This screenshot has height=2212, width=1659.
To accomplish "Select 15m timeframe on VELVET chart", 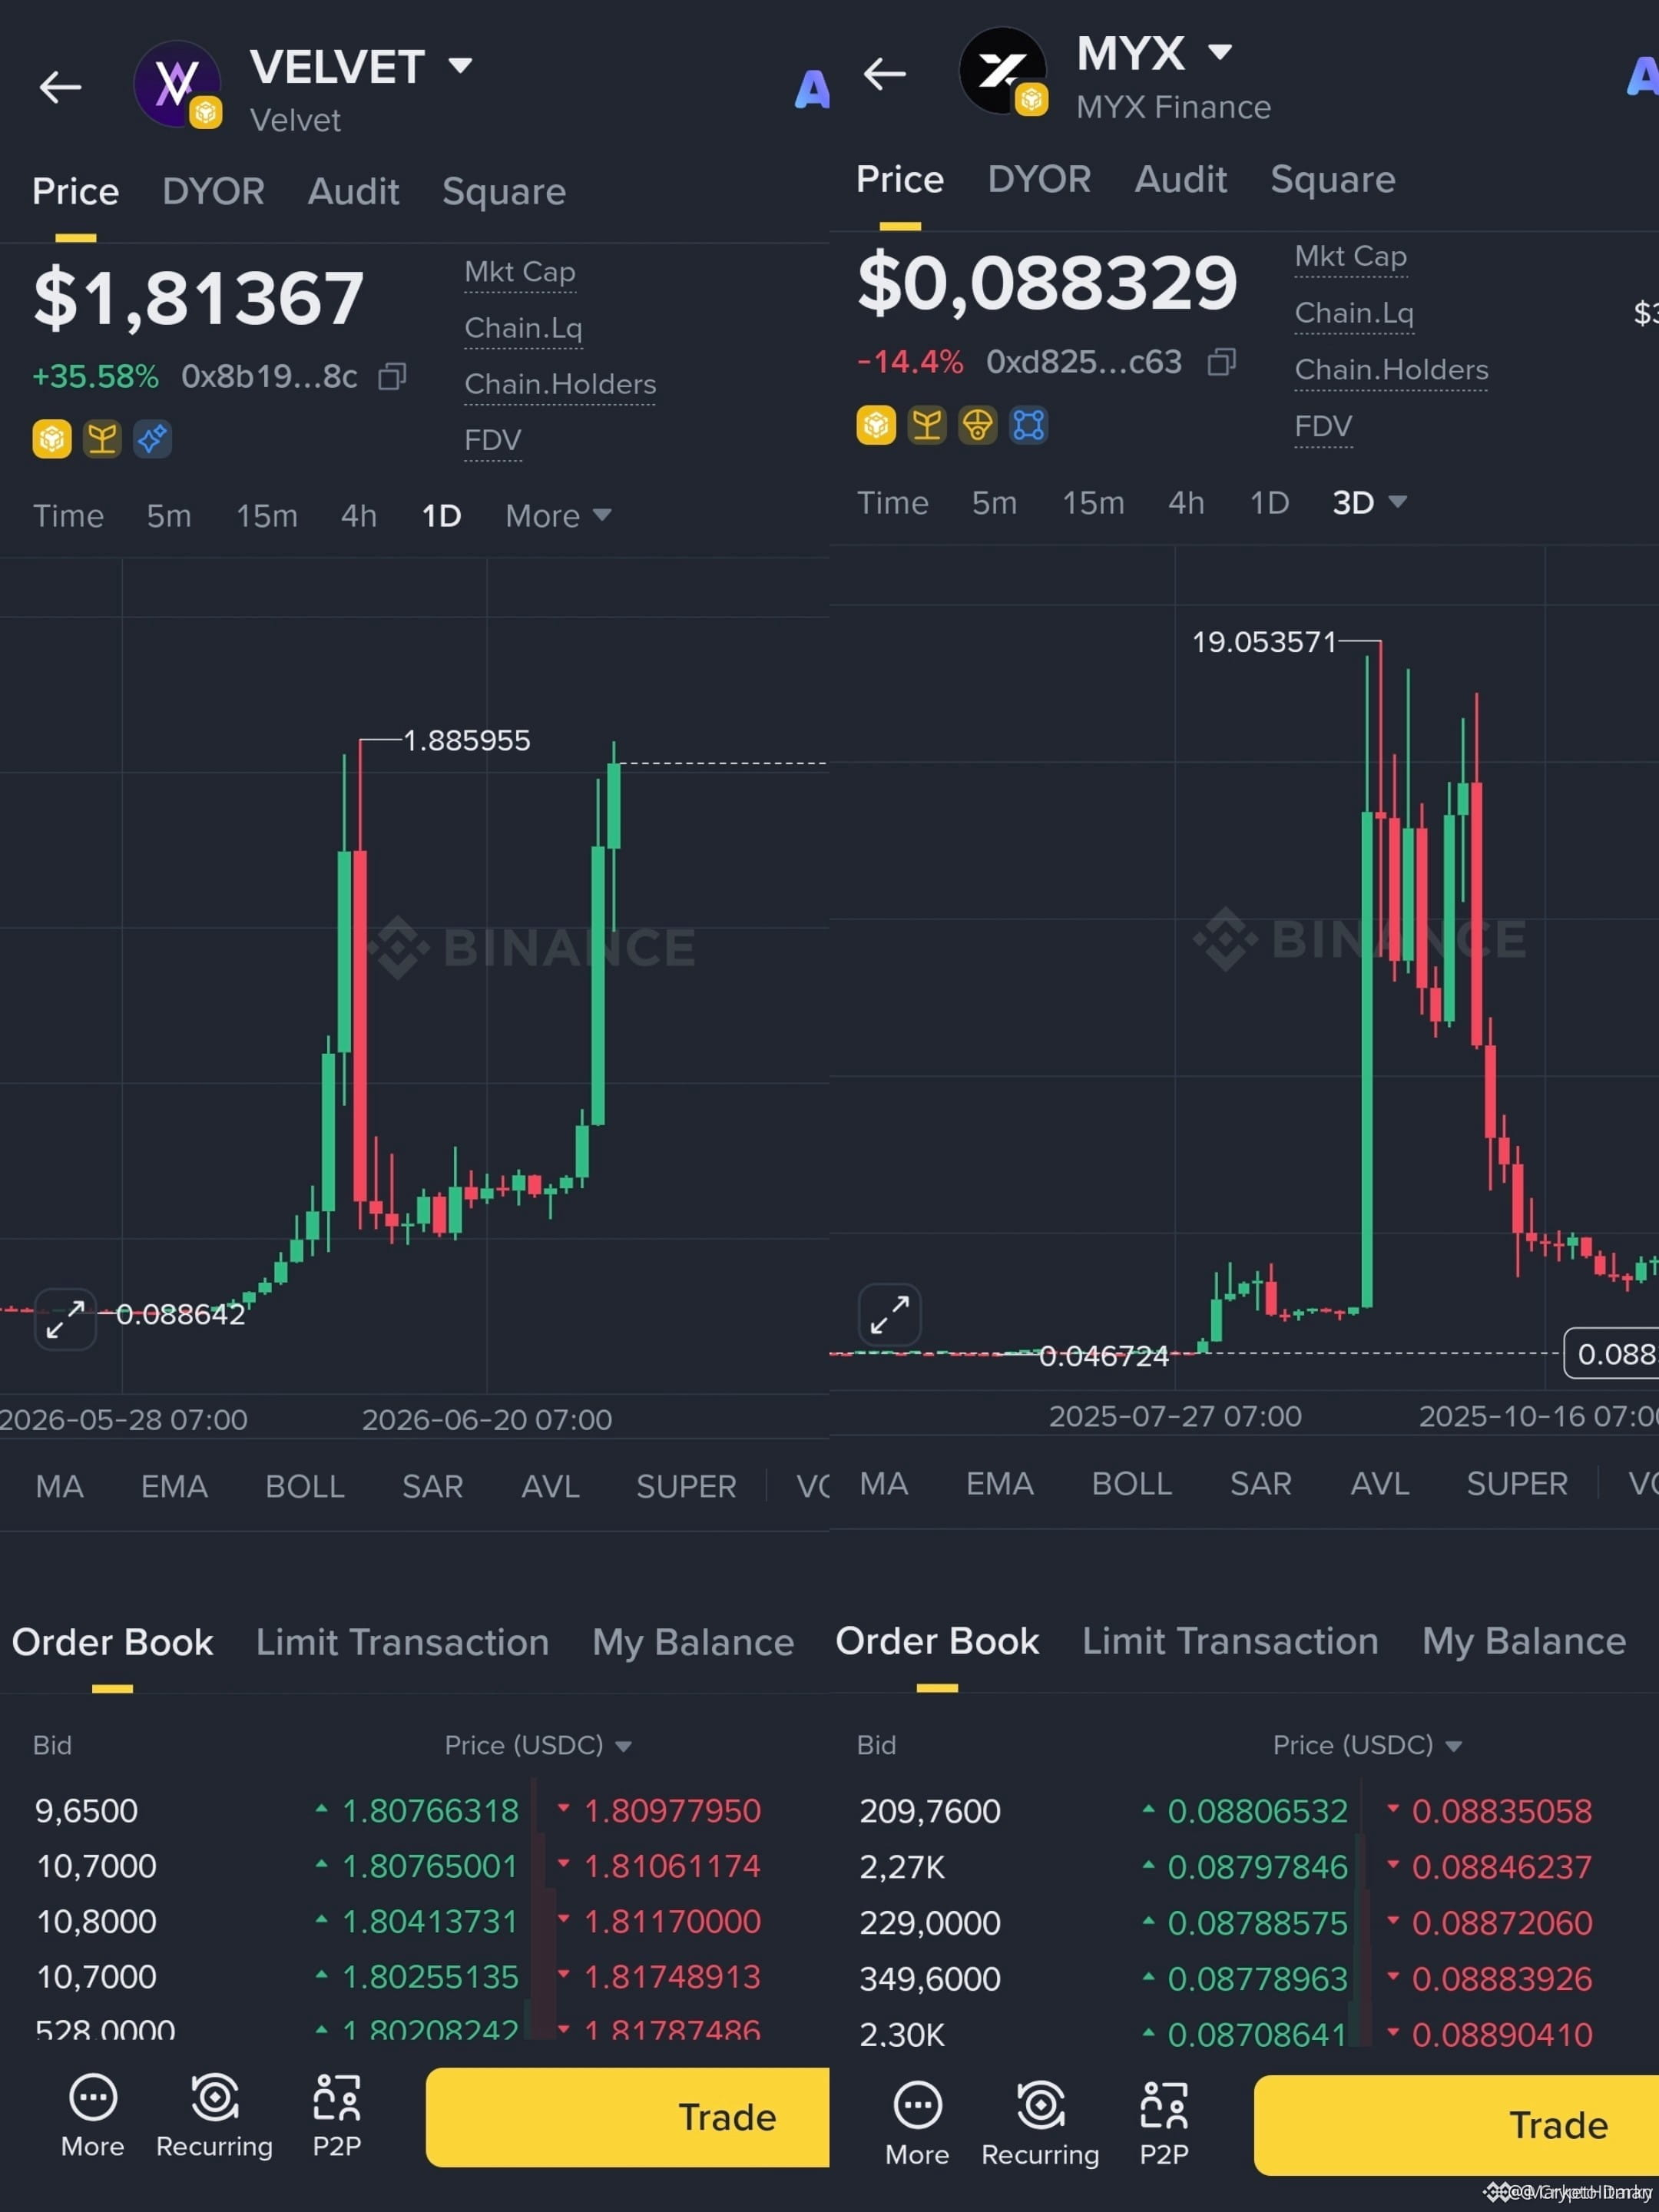I will 267,516.
